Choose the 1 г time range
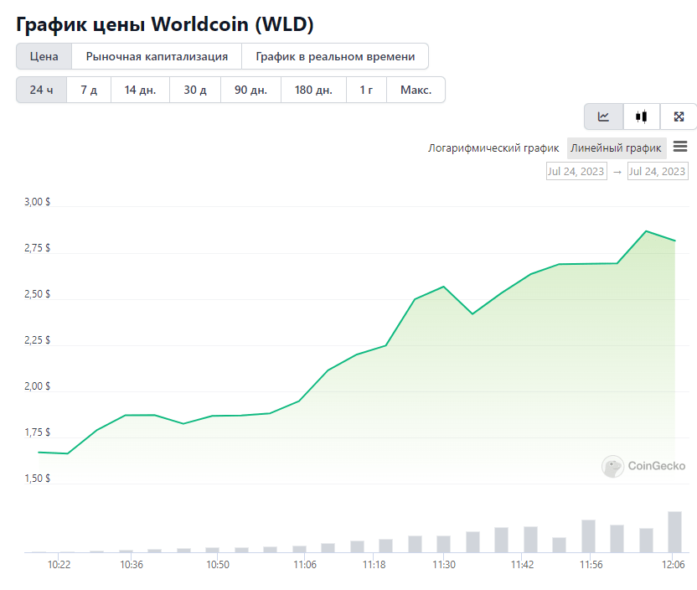This screenshot has height=590, width=697. (x=366, y=90)
